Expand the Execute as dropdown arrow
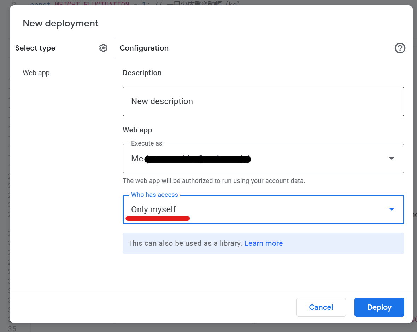Screen dimensions: 417x332 [x=392, y=159]
